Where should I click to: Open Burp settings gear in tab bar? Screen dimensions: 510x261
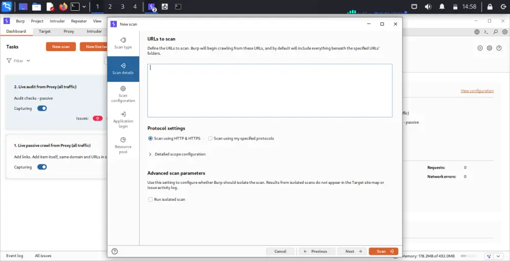pos(504,32)
